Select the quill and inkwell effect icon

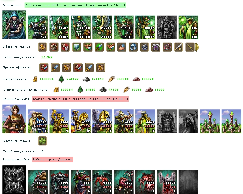click(179, 47)
